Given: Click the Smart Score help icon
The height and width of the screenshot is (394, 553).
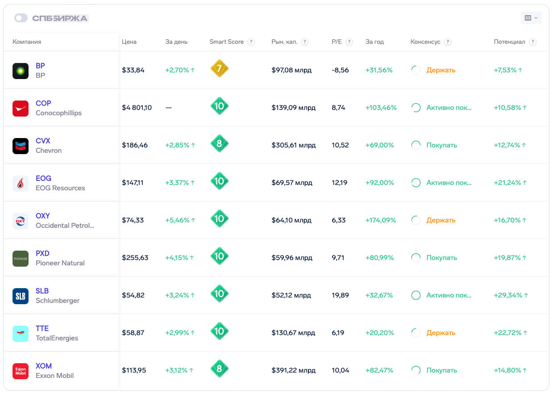Looking at the screenshot, I should 251,42.
